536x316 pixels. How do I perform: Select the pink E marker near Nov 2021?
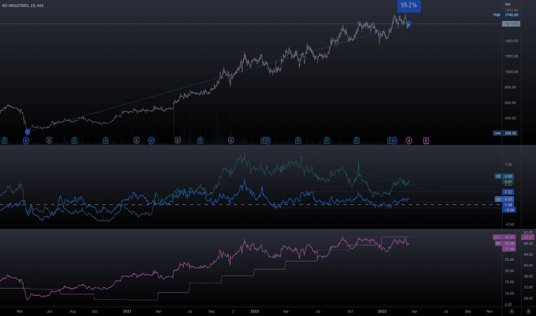(x=231, y=140)
